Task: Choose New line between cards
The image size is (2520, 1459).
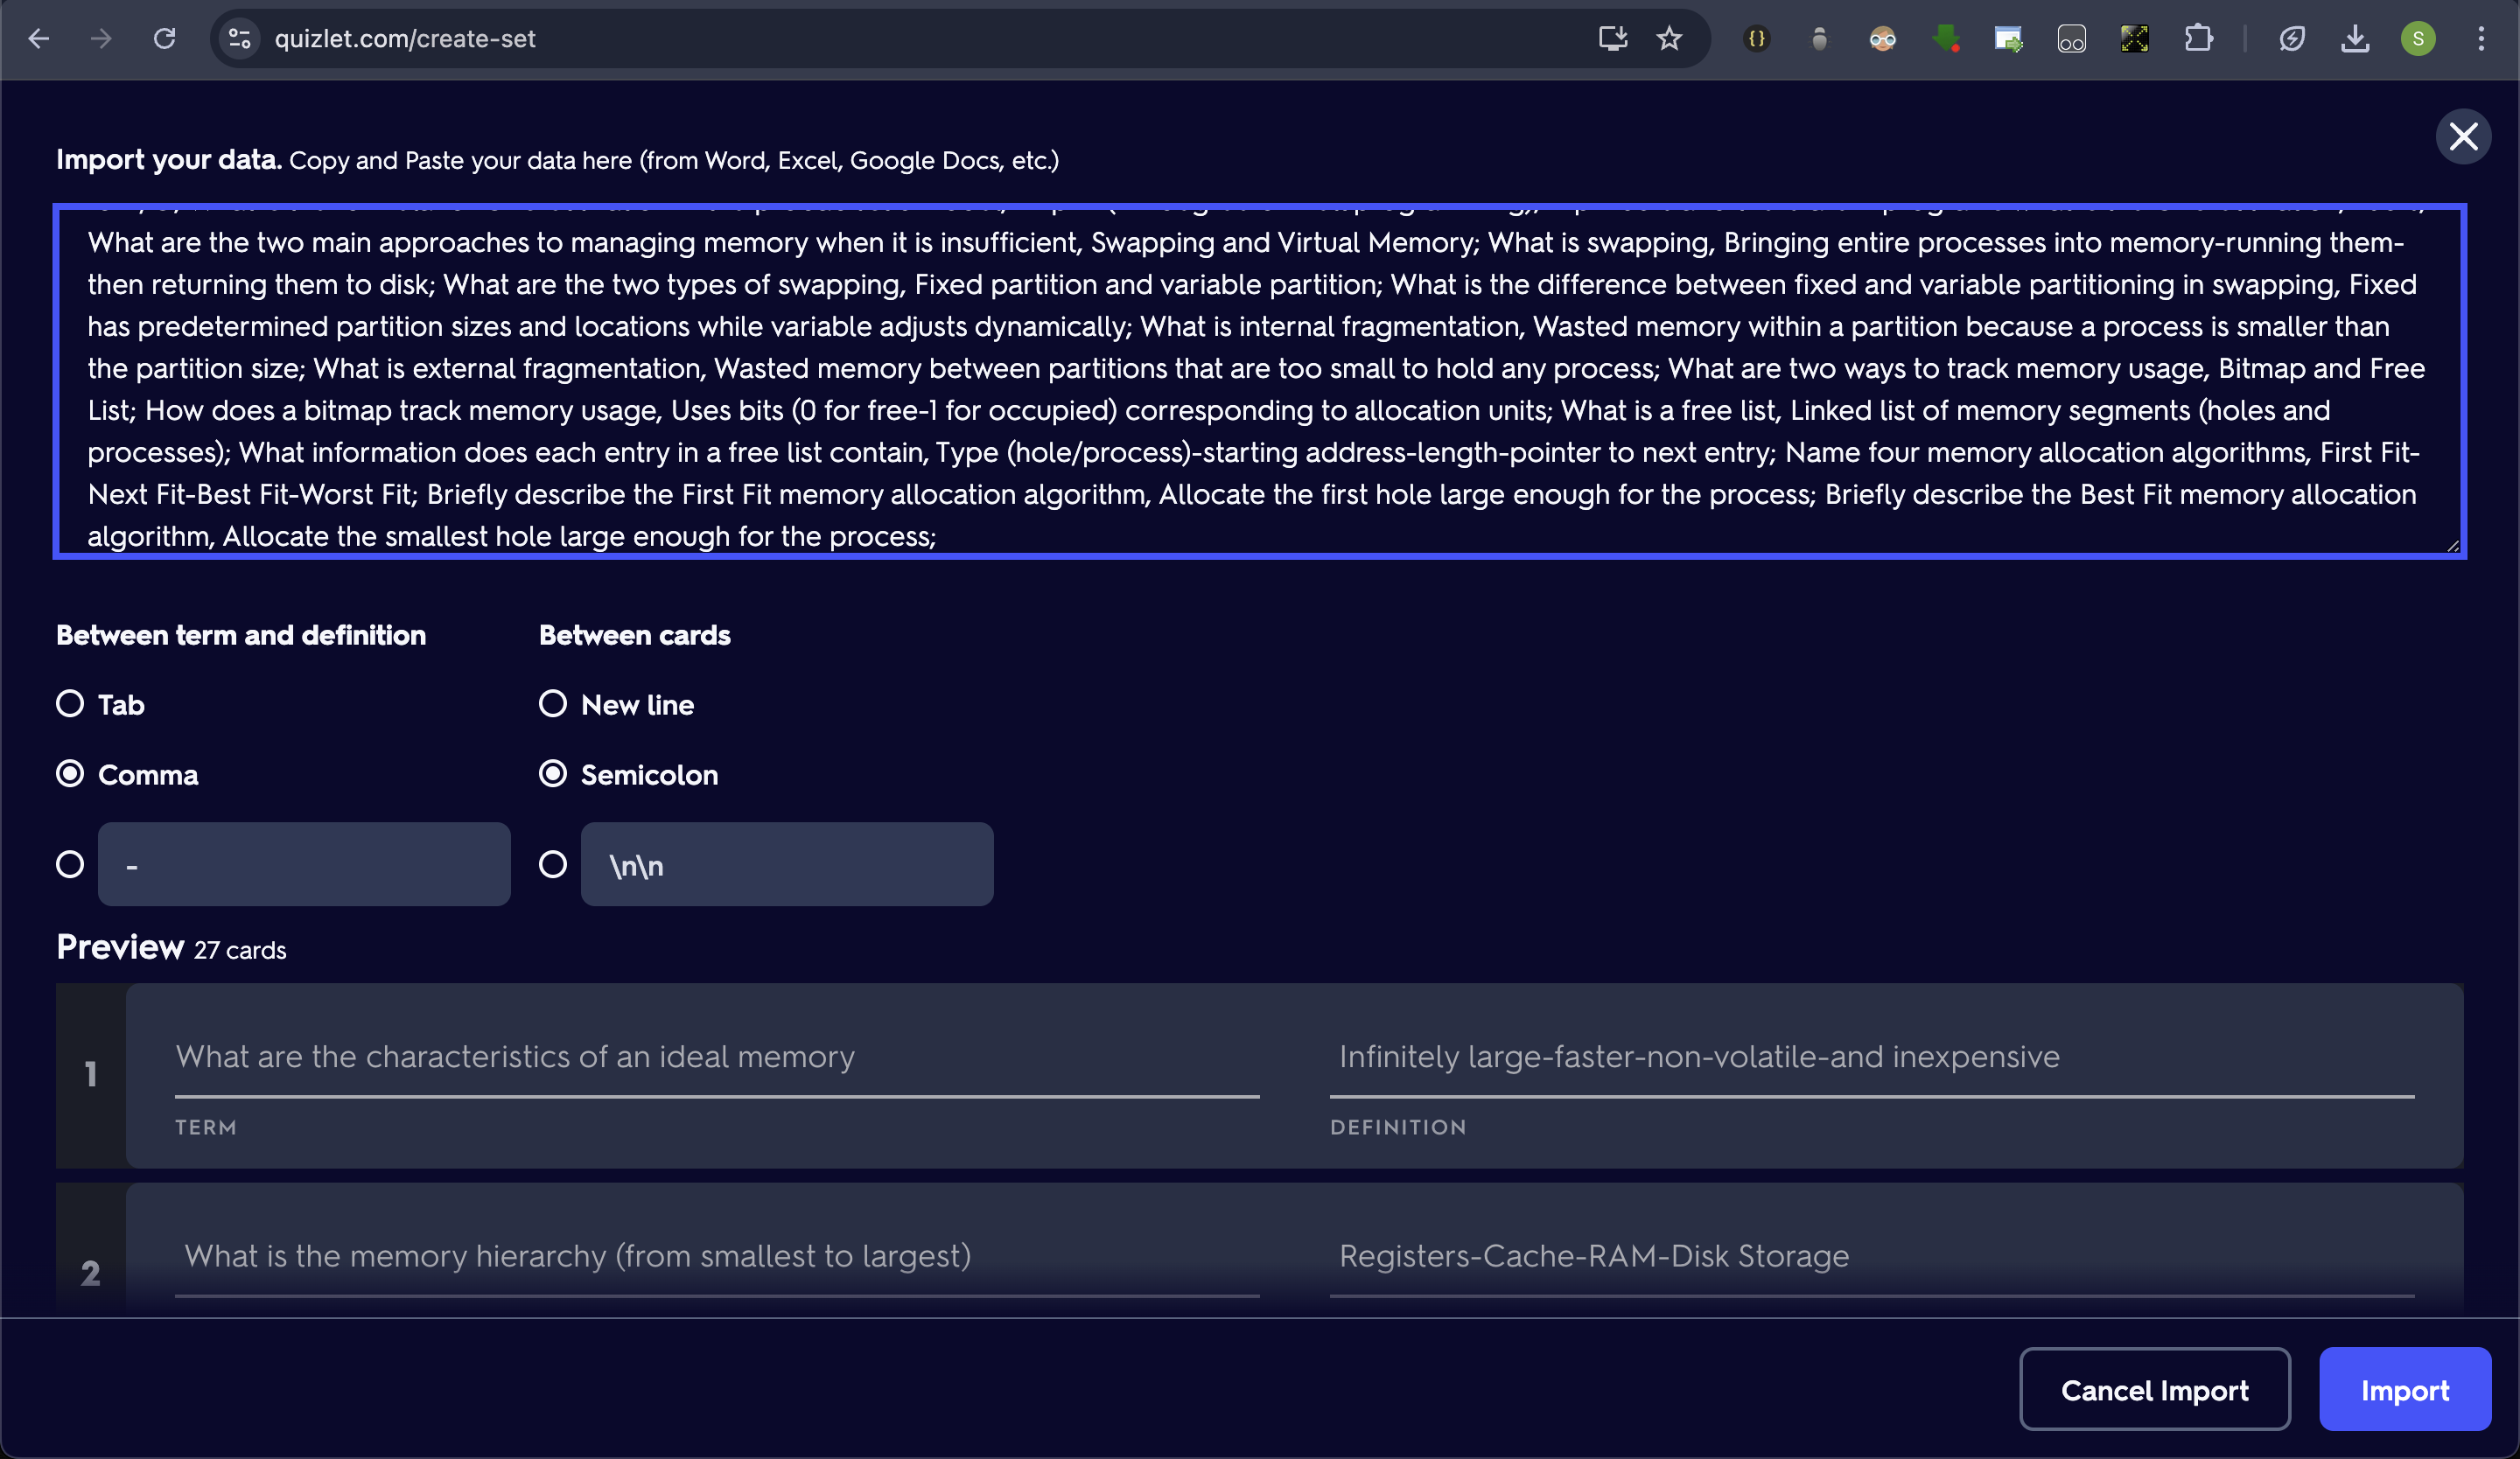Action: [x=553, y=704]
